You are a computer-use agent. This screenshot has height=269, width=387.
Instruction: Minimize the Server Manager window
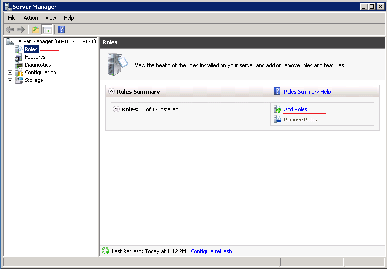(x=364, y=7)
